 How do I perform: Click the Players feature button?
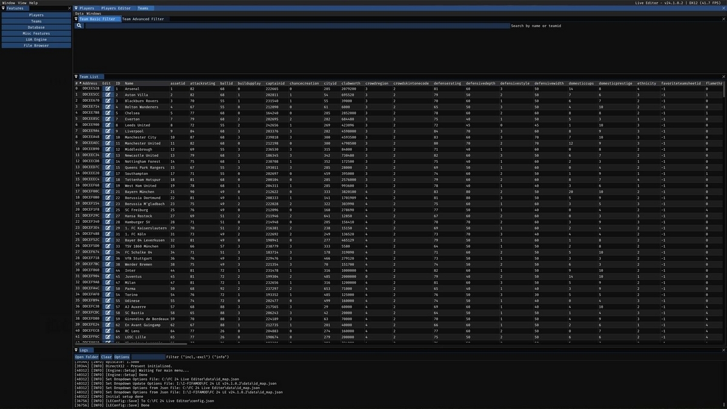coord(36,15)
